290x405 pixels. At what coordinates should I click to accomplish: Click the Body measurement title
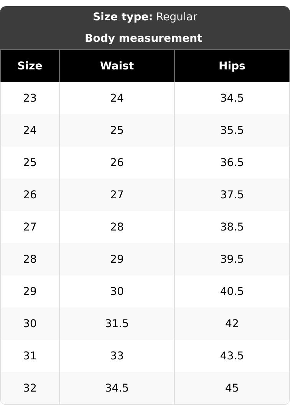click(143, 38)
